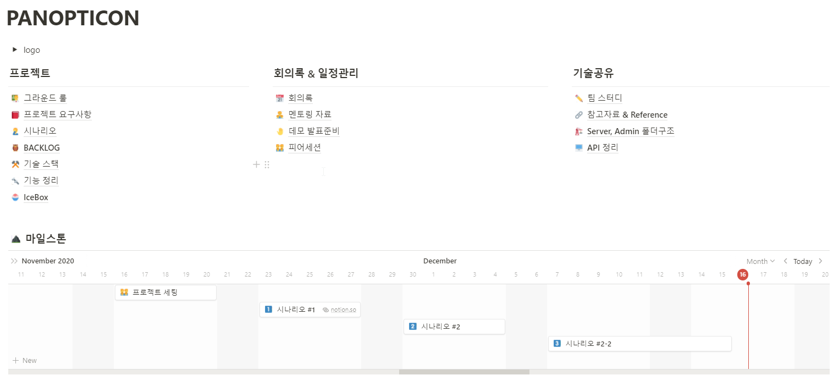The height and width of the screenshot is (386, 839).
Task: Click the red 16 date marker
Action: click(742, 274)
